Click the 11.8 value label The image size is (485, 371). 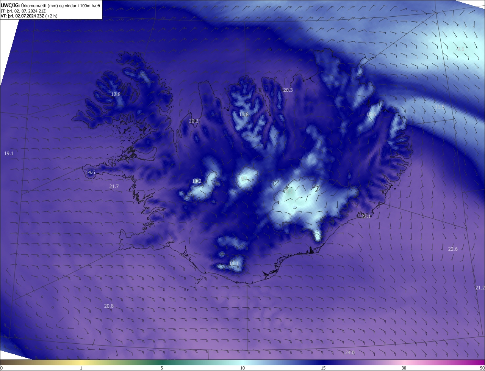coord(244,115)
